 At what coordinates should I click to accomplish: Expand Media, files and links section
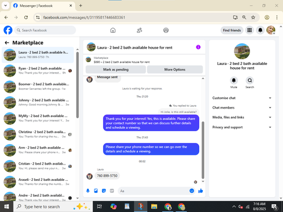pos(242,117)
